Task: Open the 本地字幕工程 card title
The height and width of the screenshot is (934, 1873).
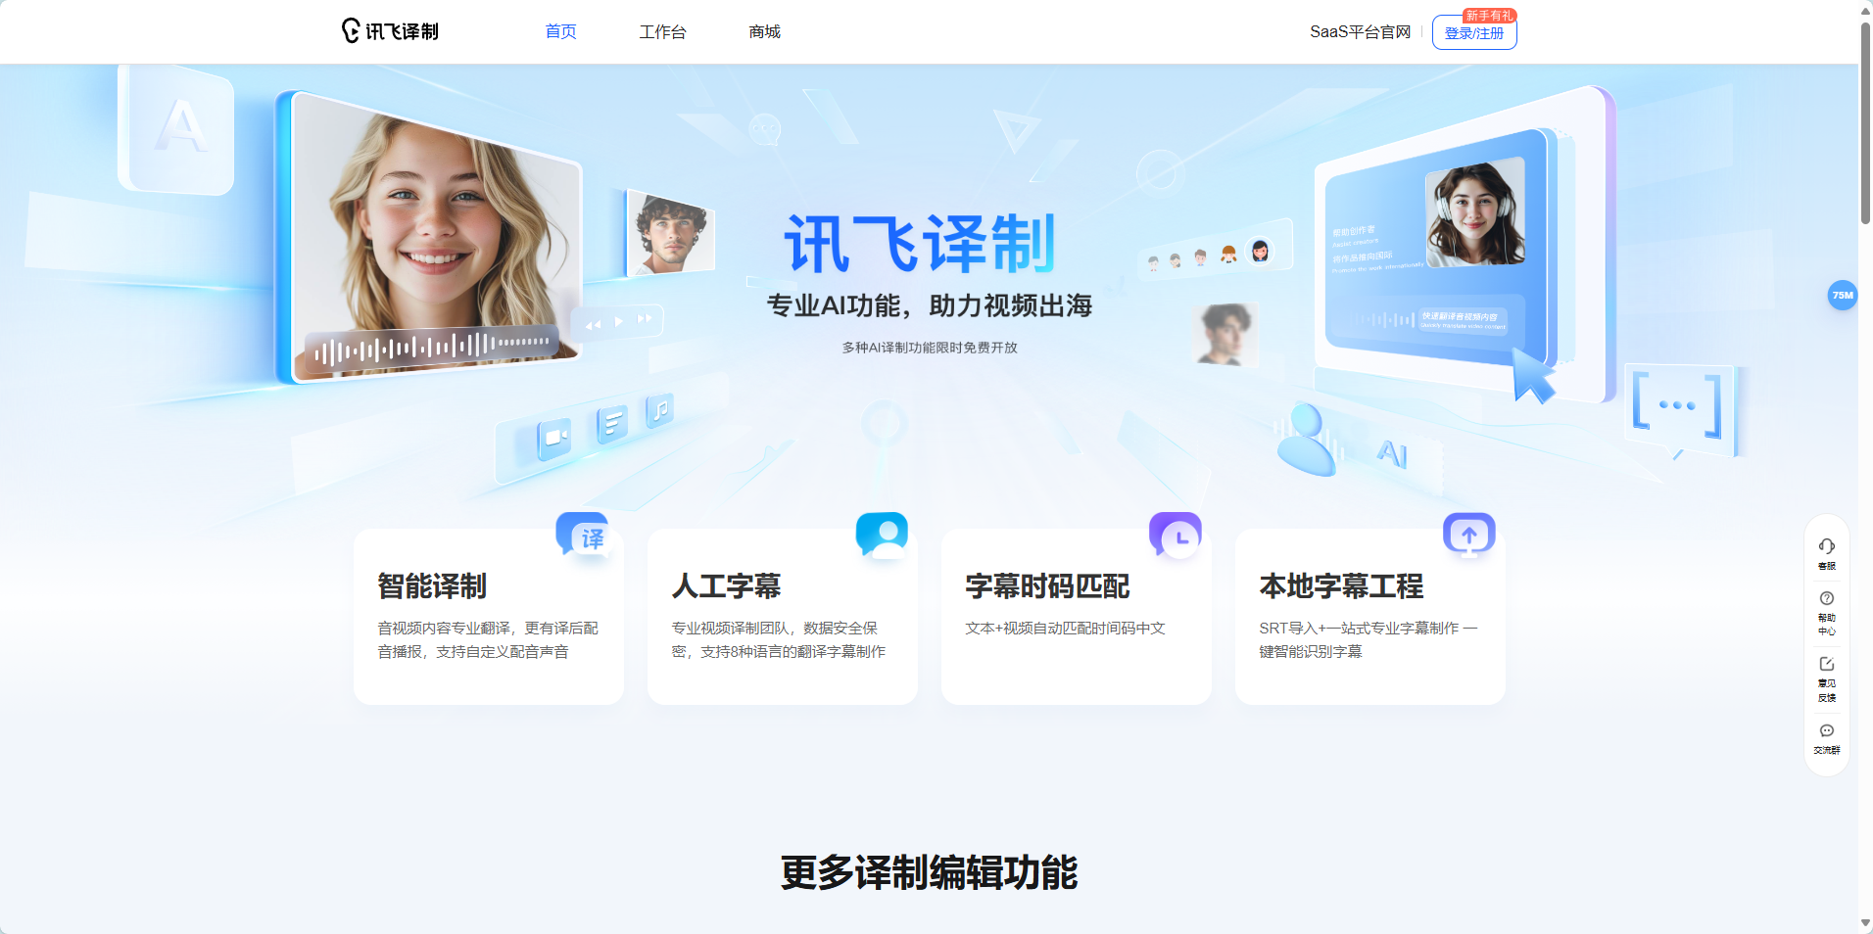Action: 1341,585
